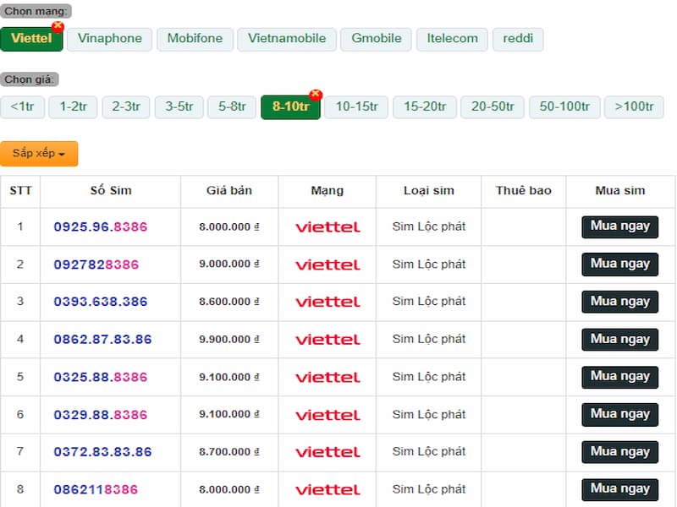Filter price range 10-15tr
The image size is (677, 507).
[356, 107]
